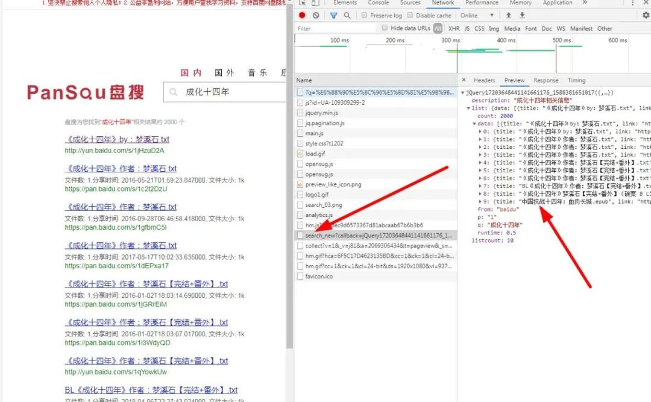
Task: Enable the Preserve log checkbox
Action: coord(365,16)
